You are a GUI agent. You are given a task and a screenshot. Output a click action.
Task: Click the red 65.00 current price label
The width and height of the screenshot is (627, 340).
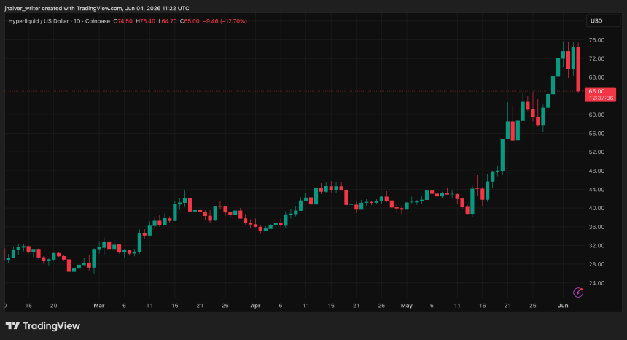click(x=600, y=94)
